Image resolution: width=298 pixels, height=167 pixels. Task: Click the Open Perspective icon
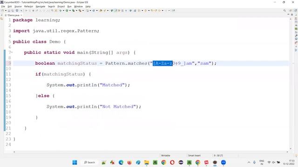tap(291, 11)
